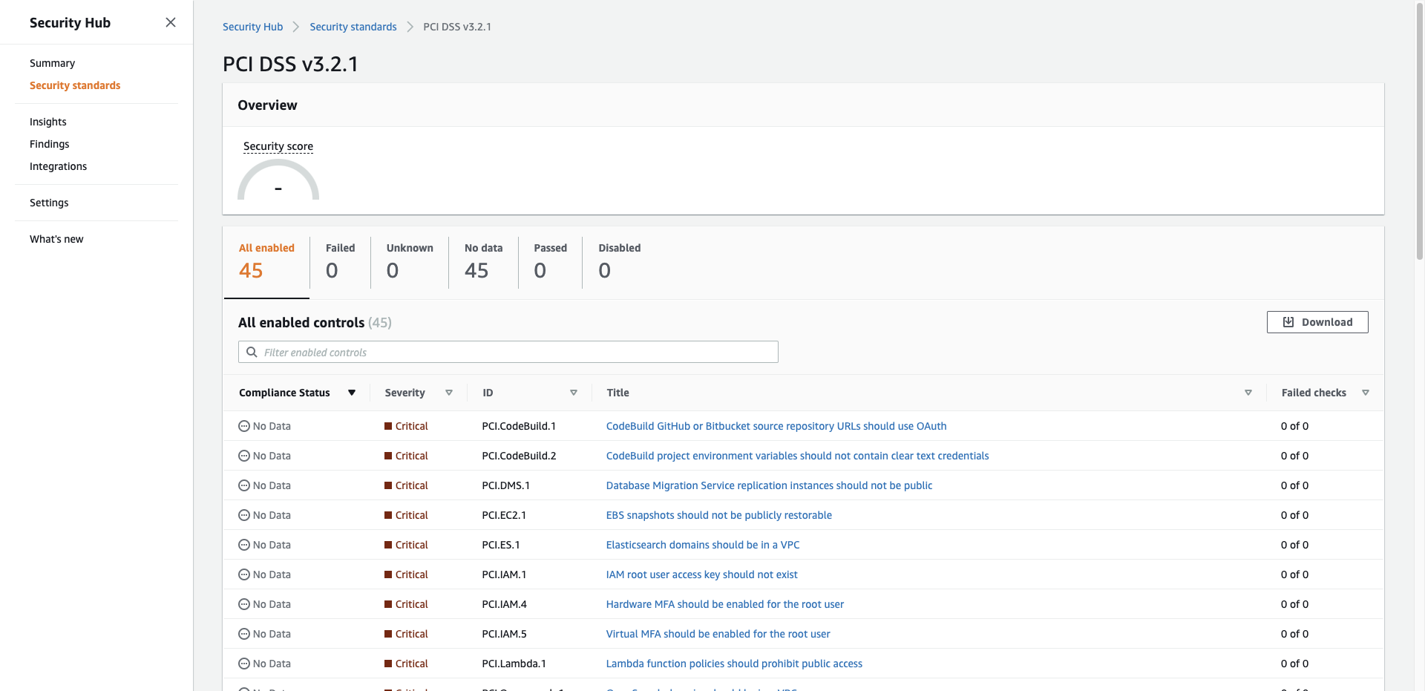Click No Data status icon for PCI.Lambda.1
Image resolution: width=1425 pixels, height=691 pixels.
(244, 664)
